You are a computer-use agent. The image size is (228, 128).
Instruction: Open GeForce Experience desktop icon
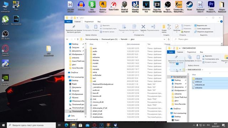5,80
